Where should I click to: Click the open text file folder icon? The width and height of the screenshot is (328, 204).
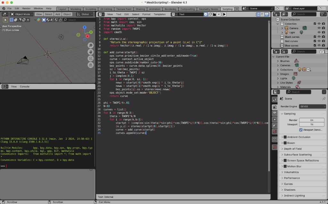pos(214,14)
